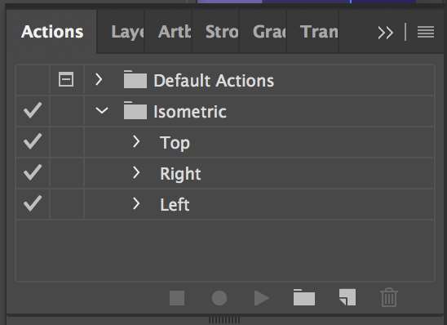Show hidden panel tabs double-chevron
The height and width of the screenshot is (325, 447).
tap(386, 33)
